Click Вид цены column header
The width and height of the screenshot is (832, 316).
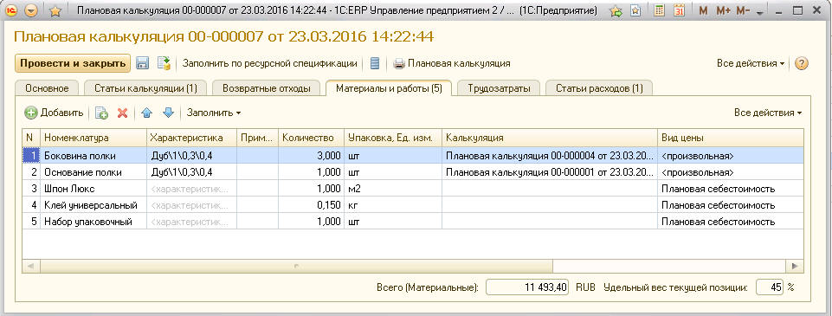730,138
